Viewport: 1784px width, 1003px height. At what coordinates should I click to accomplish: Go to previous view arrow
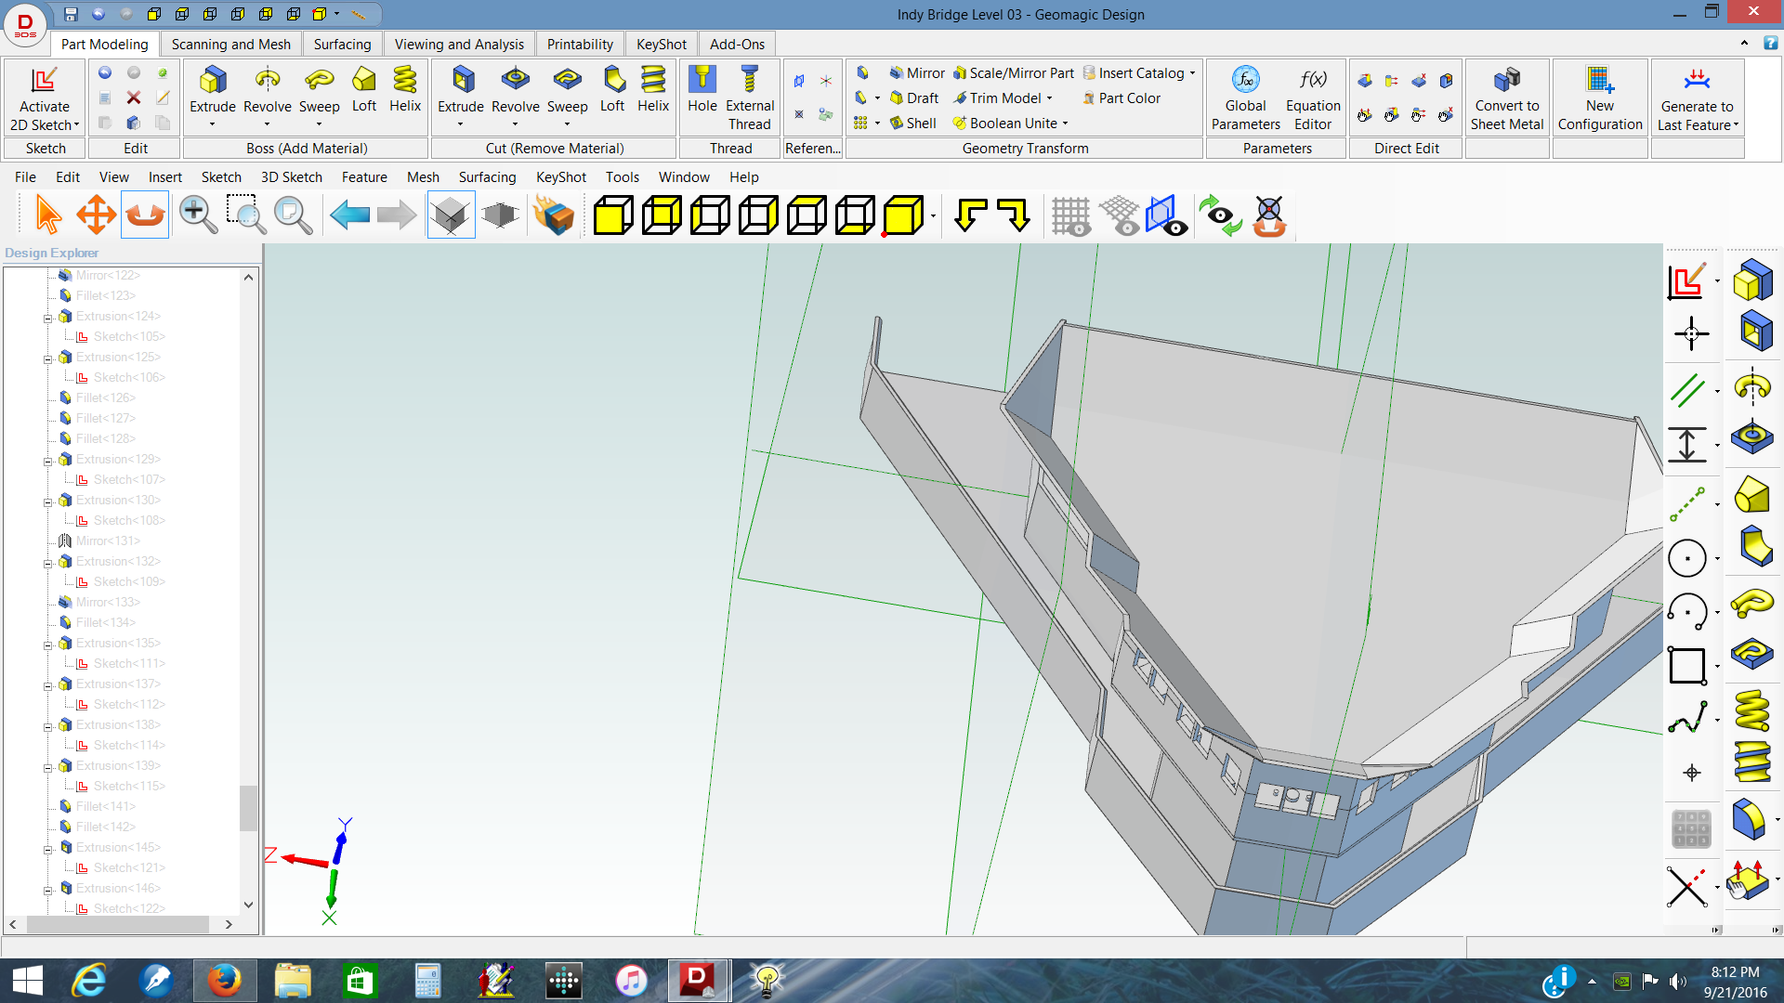point(349,215)
